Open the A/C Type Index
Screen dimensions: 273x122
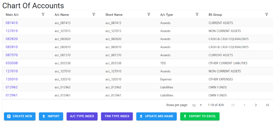[x=82, y=116]
